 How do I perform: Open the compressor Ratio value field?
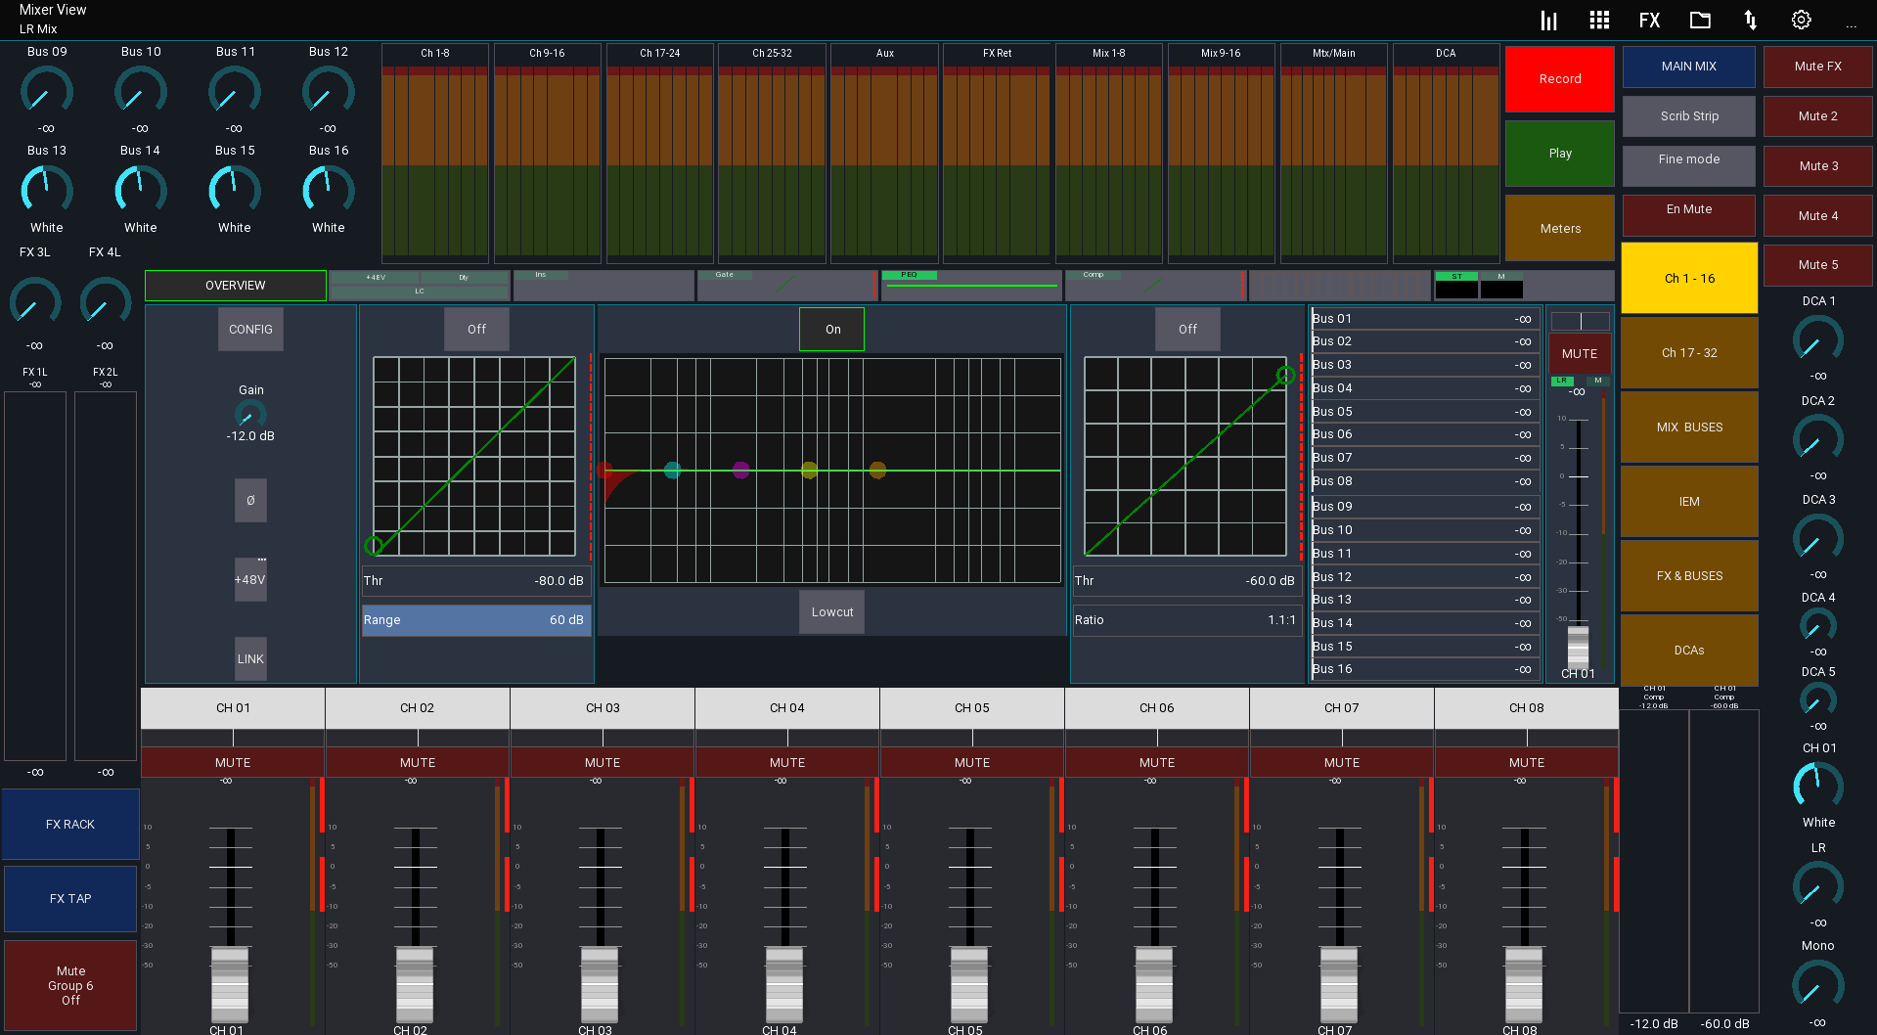pos(1185,620)
